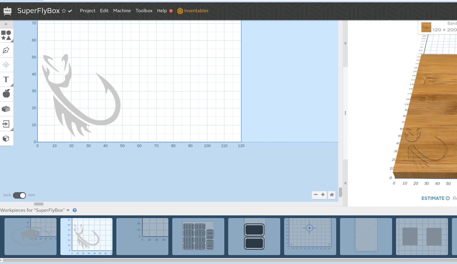Open the Text tool
The width and height of the screenshot is (457, 264).
click(x=7, y=79)
